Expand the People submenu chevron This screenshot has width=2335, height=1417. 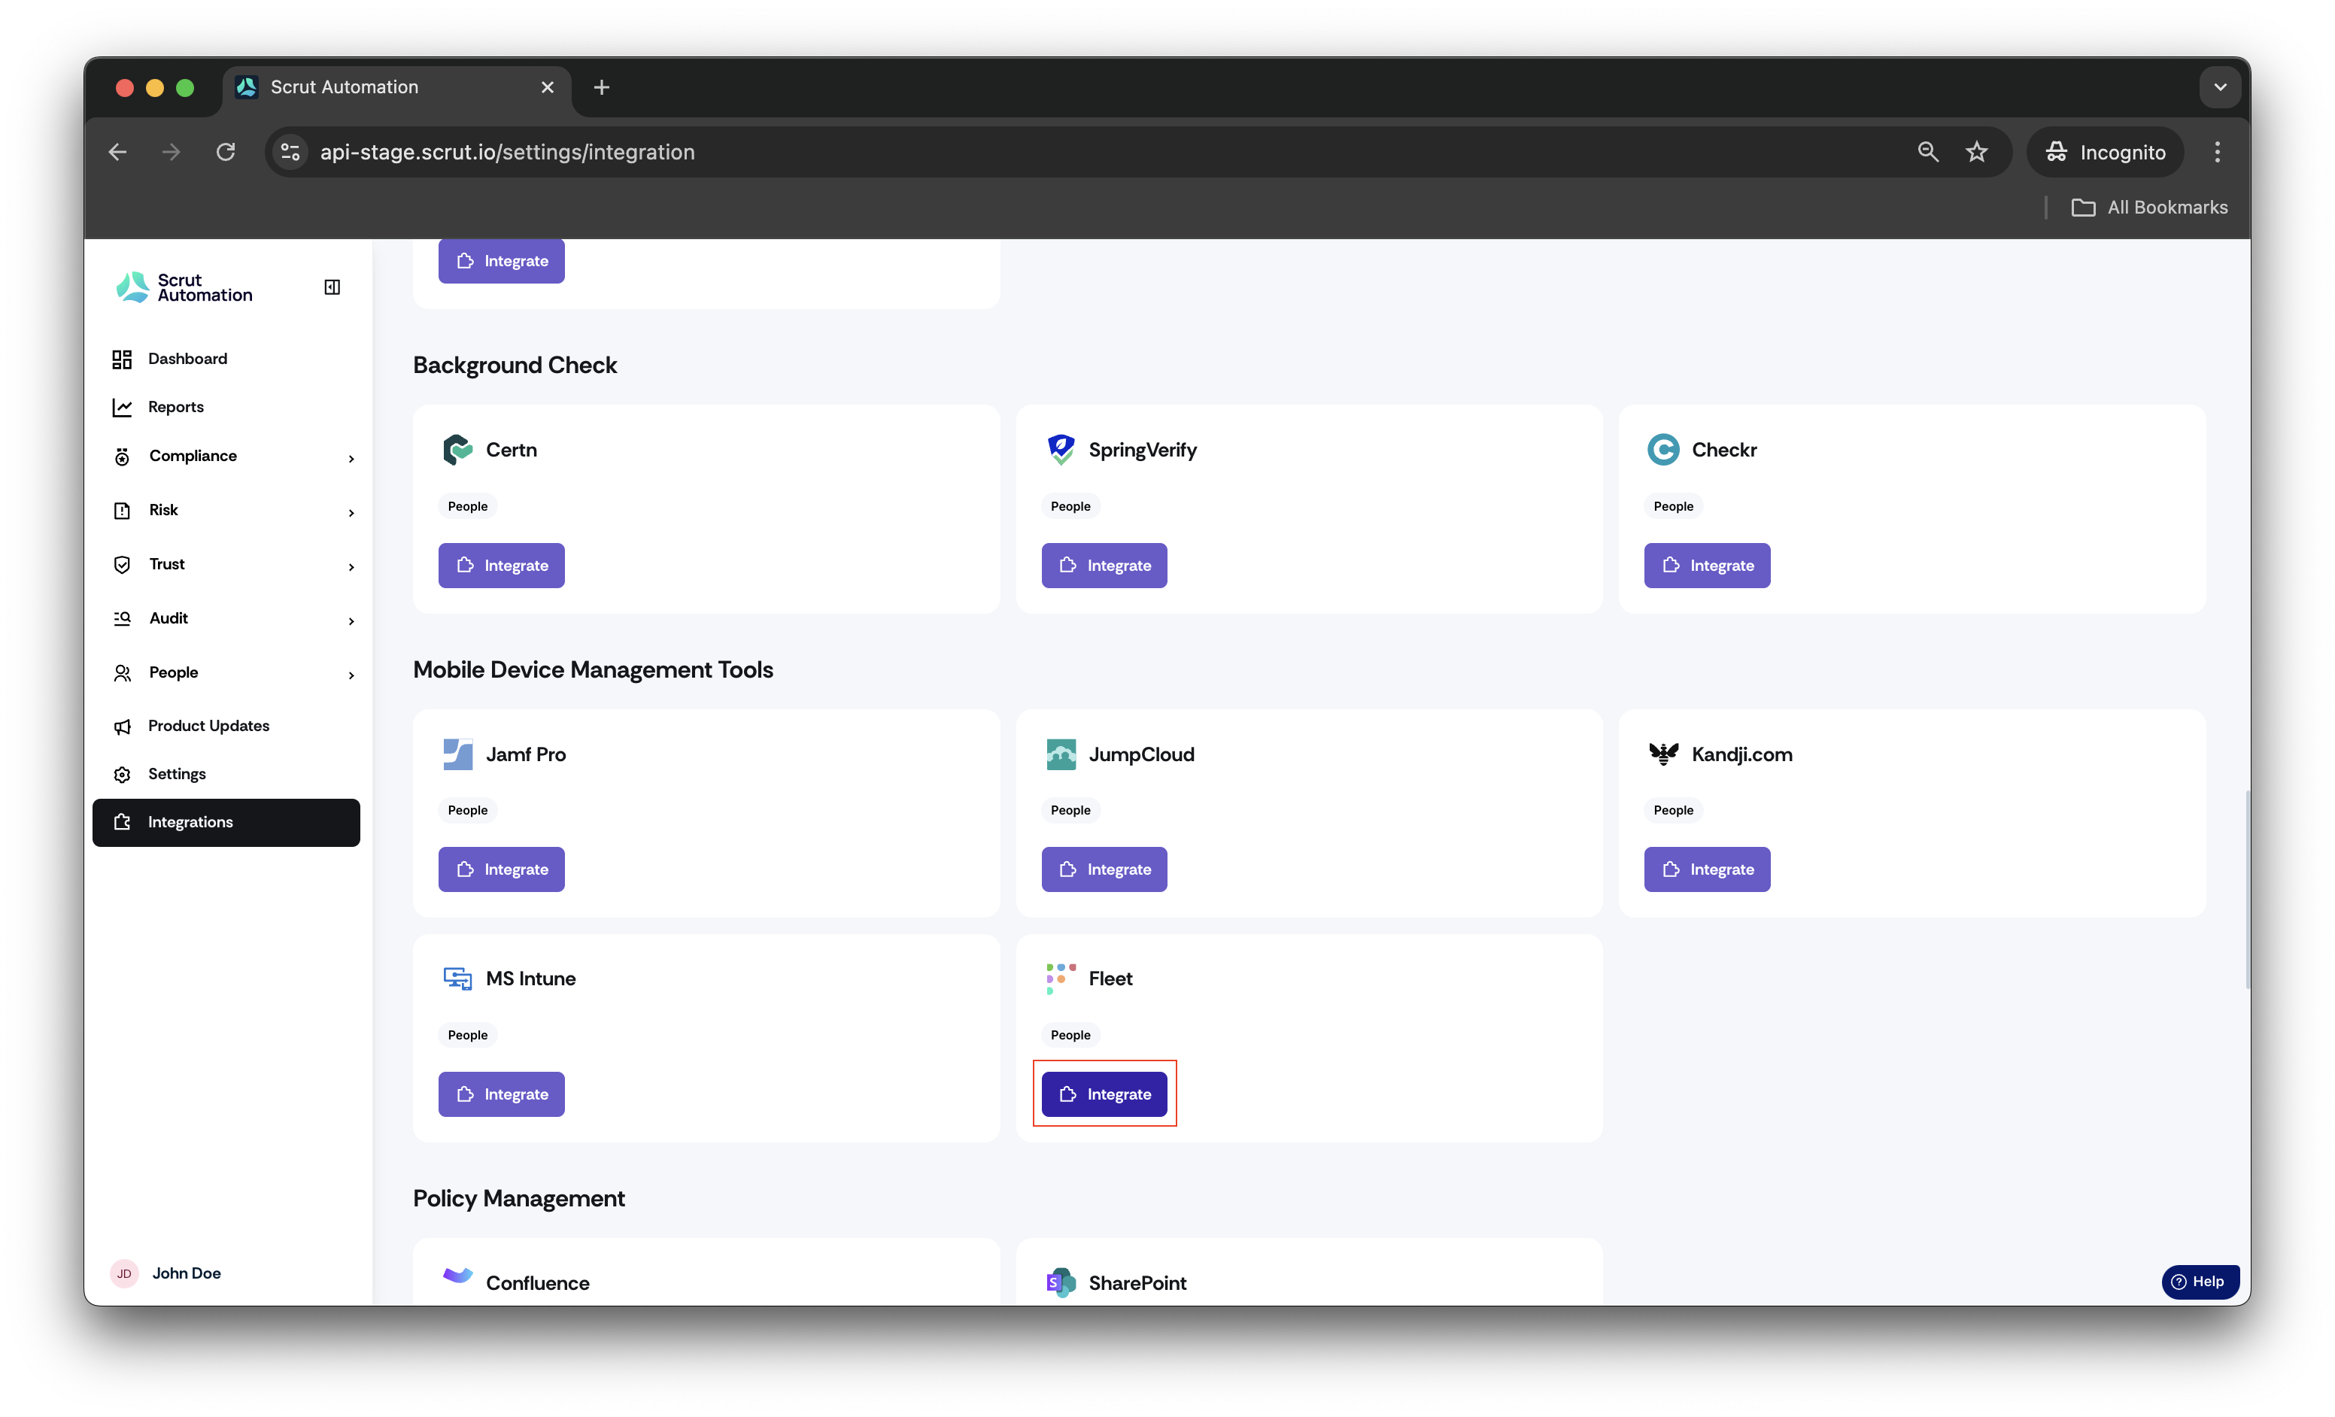tap(351, 675)
